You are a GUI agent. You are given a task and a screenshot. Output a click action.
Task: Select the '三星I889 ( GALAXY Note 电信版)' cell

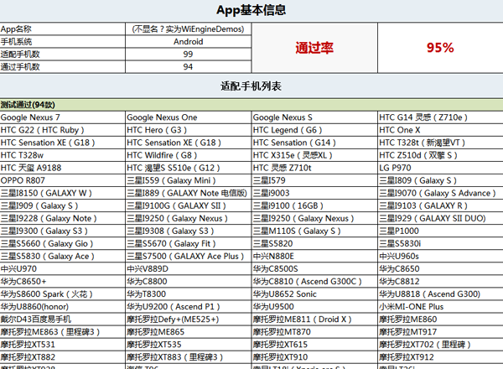coord(188,193)
